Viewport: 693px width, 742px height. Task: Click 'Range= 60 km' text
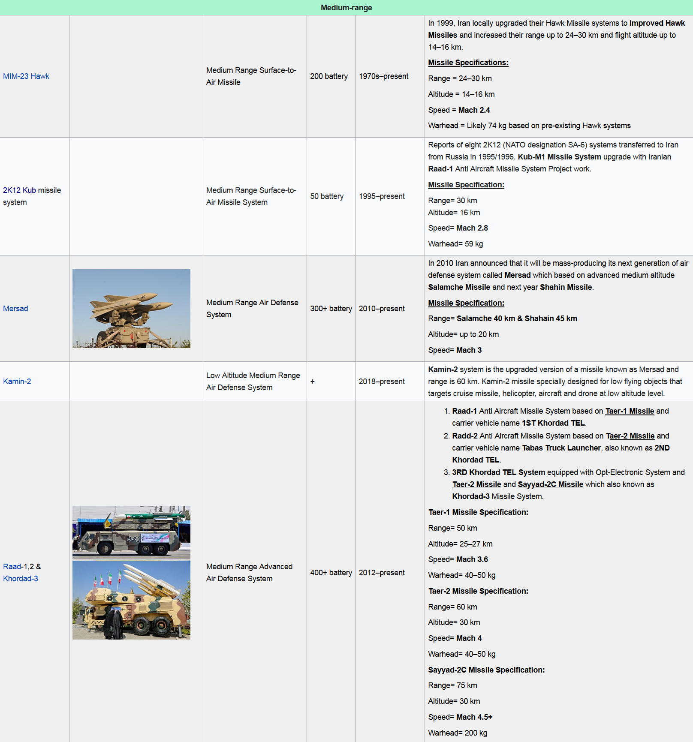452,607
